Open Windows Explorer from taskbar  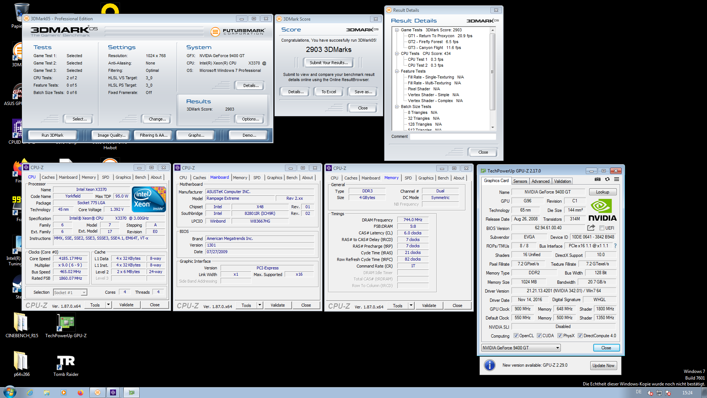click(x=47, y=392)
